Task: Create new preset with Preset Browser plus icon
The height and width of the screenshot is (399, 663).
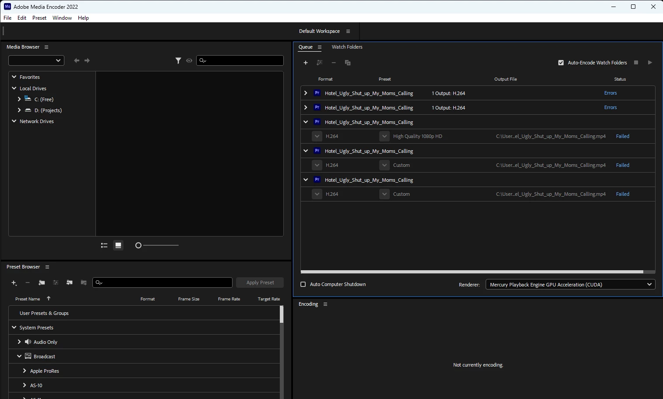Action: pos(14,283)
